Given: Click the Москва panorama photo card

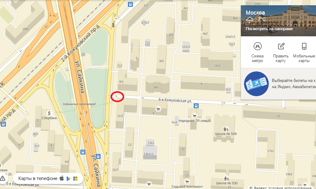Looking at the screenshot, I should [278, 21].
